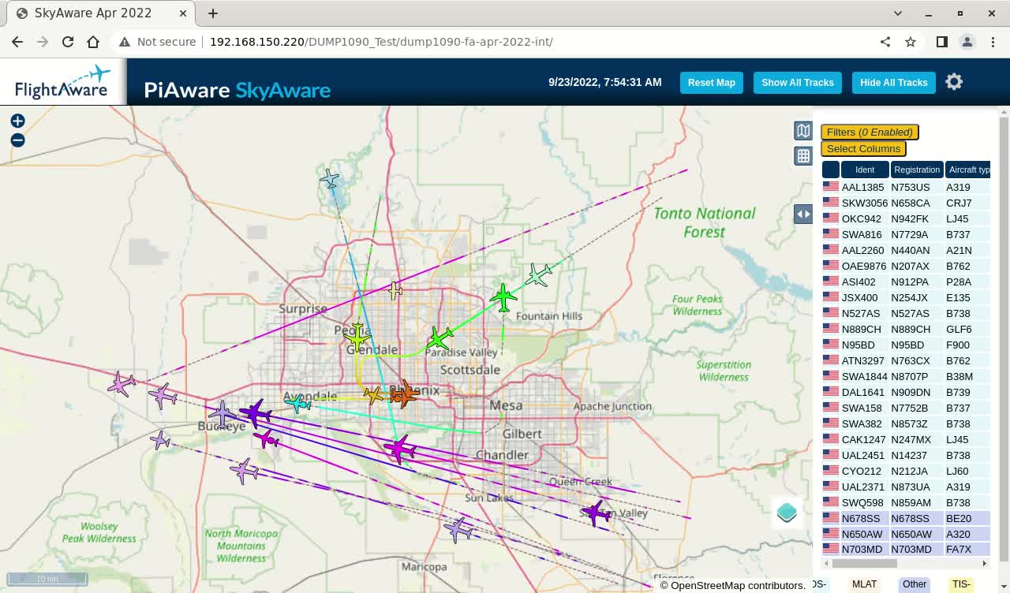Expand the Filters (0 Enabled) panel
The image size is (1010, 593).
[x=870, y=132]
